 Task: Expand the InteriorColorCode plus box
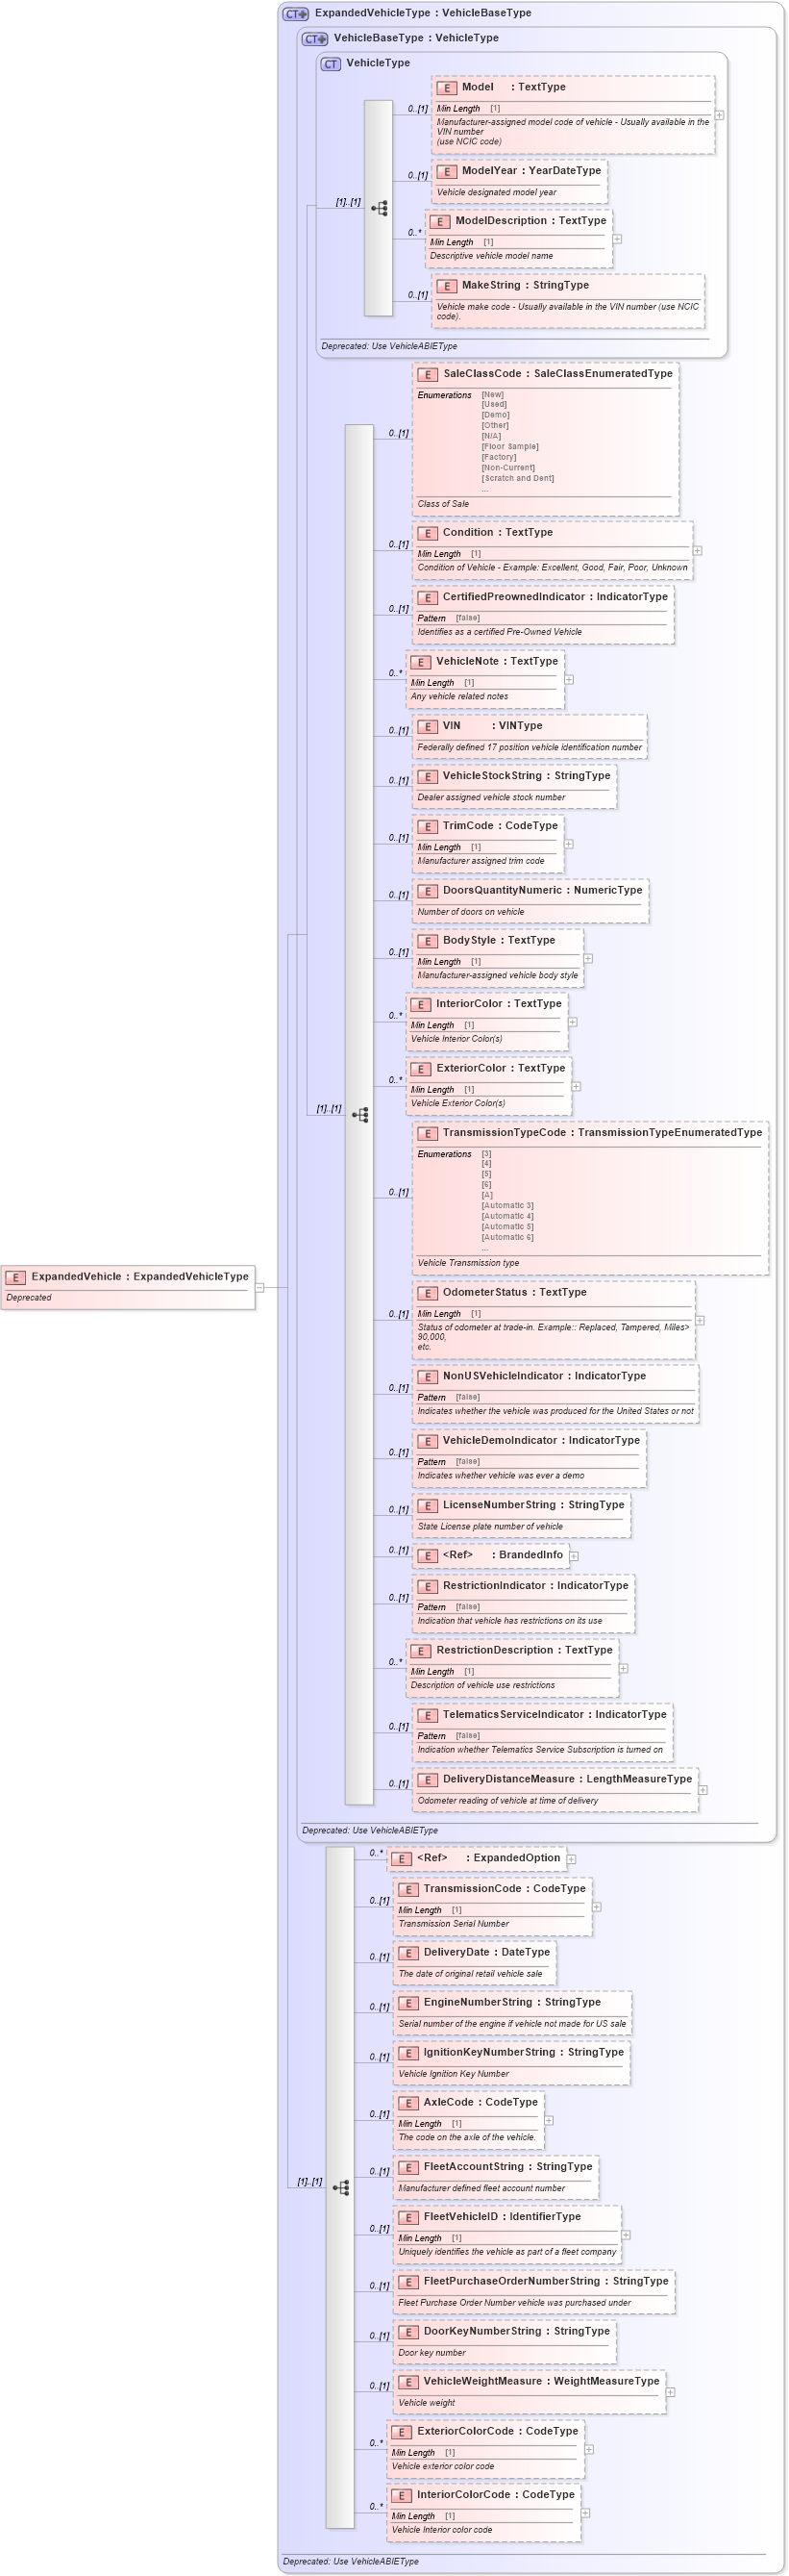585,2513
